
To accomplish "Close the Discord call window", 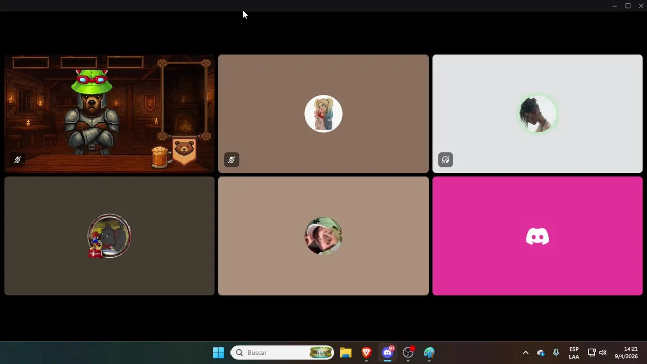I will 641,6.
